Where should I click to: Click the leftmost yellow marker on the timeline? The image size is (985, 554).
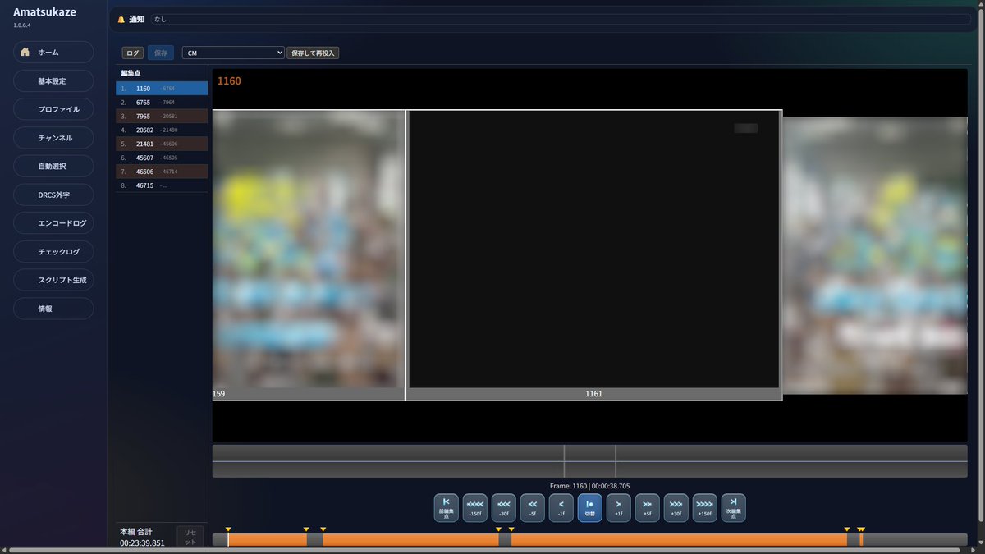[x=228, y=529]
